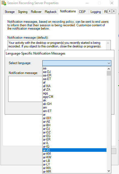Image resolution: width=119 pixels, height=174 pixels.
Task: Switch to the Logging tab
Action: pos(96,12)
